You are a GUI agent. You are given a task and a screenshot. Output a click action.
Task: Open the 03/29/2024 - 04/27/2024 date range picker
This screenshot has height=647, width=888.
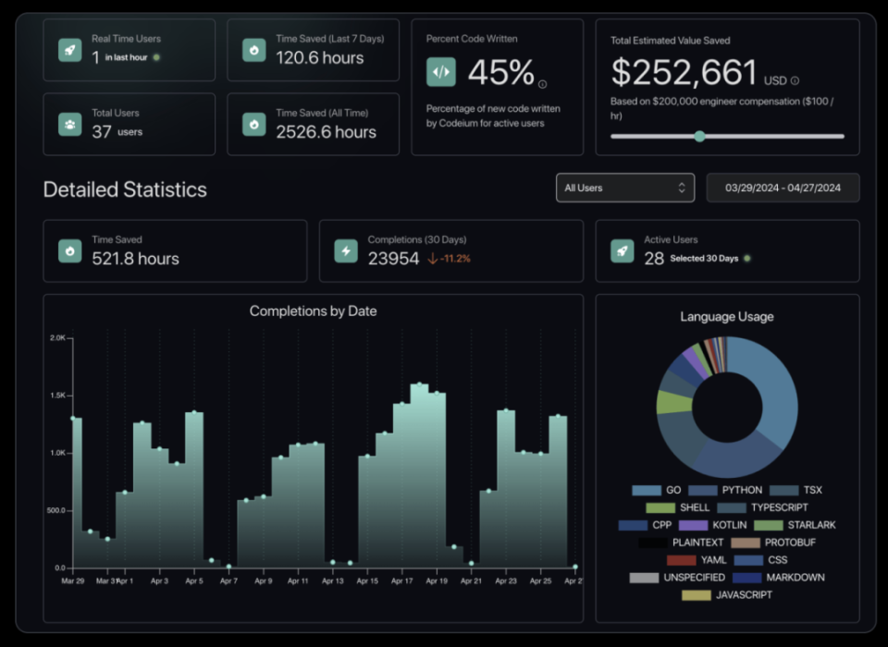(x=783, y=188)
